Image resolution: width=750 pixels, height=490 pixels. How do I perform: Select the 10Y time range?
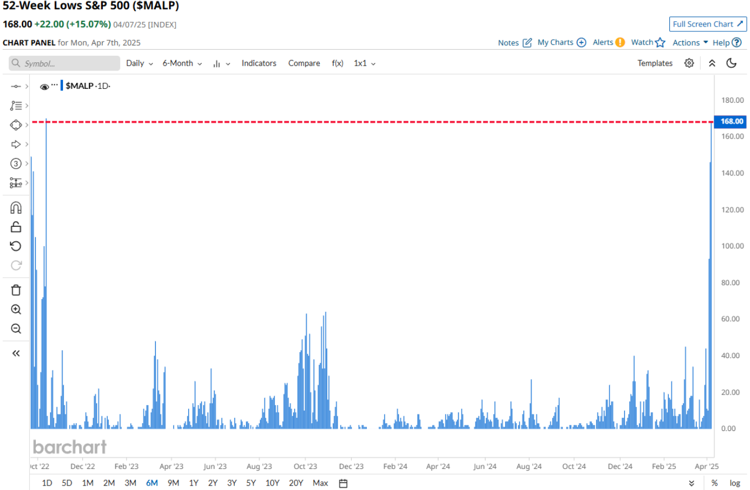272,483
